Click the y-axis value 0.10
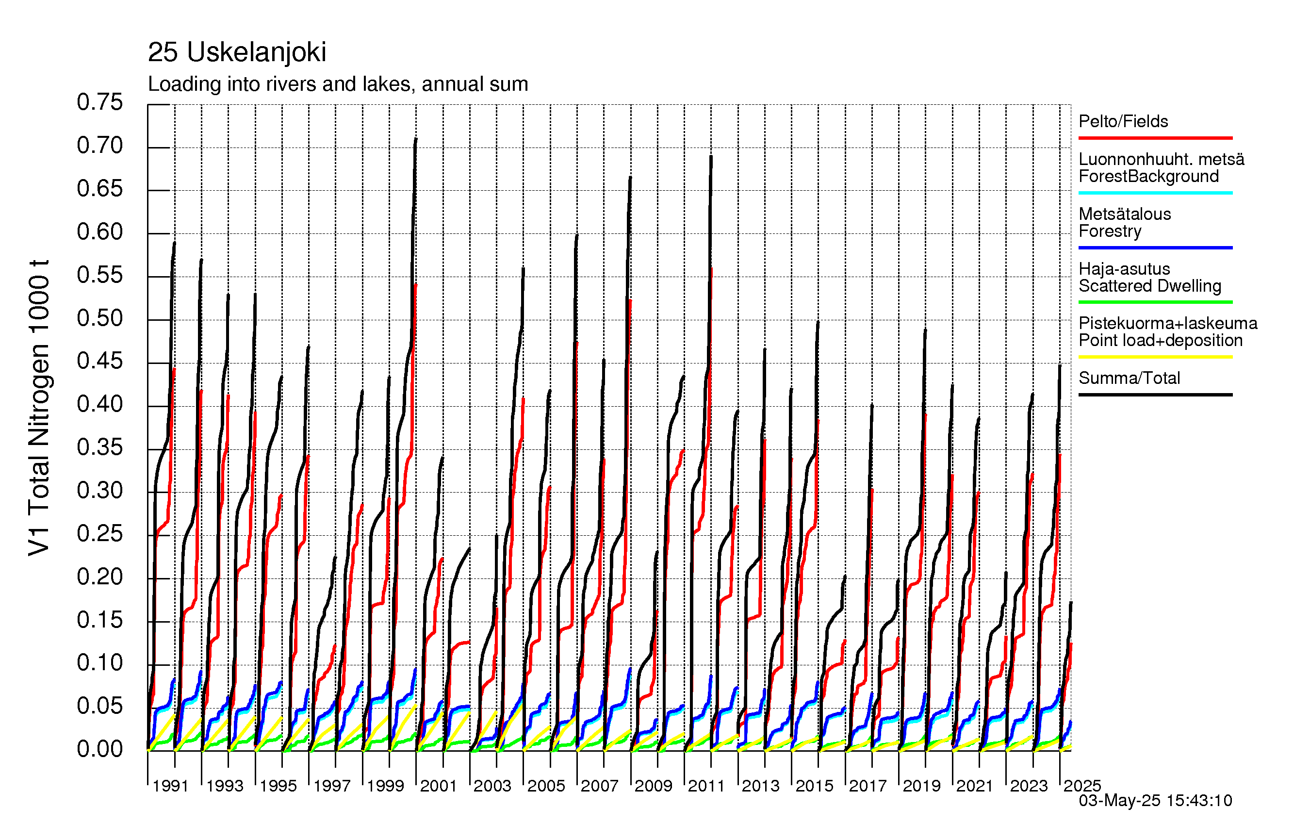Viewport: 1310px width, 825px height. click(99, 663)
